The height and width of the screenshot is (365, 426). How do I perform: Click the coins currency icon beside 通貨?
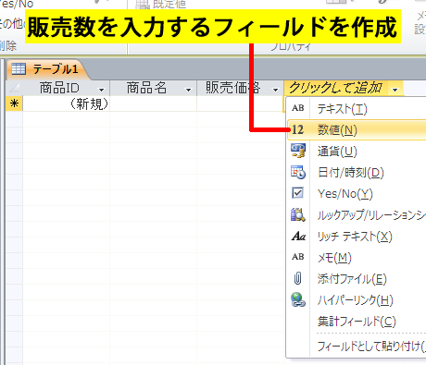point(298,151)
